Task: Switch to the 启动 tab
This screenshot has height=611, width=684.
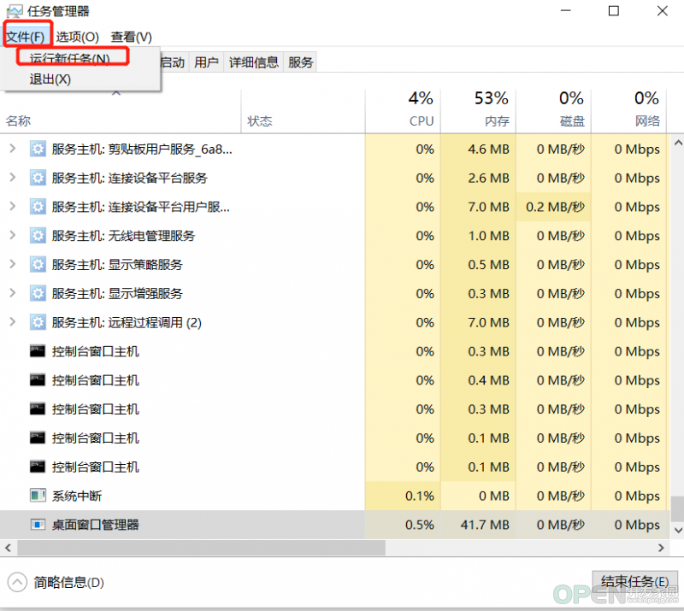Action: (173, 62)
